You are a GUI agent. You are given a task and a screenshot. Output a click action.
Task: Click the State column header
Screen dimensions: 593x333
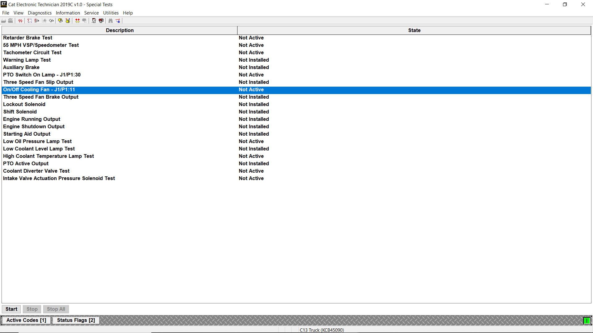(414, 30)
